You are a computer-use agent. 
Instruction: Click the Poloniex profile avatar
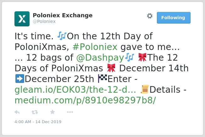pyautogui.click(x=22, y=19)
